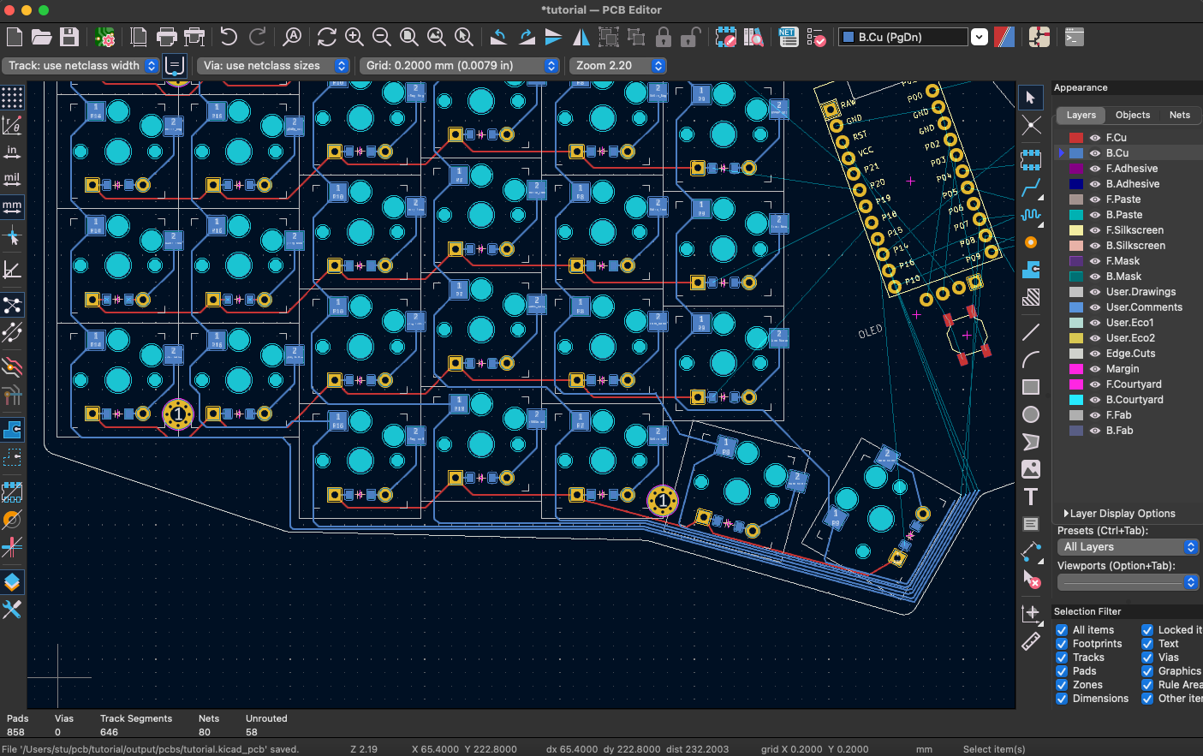Screen dimensions: 1203x756
Task: Switch units to inches
Action: click(12, 152)
